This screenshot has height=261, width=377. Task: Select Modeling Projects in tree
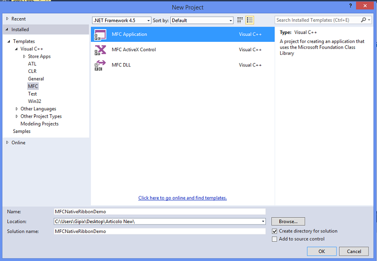[39, 124]
